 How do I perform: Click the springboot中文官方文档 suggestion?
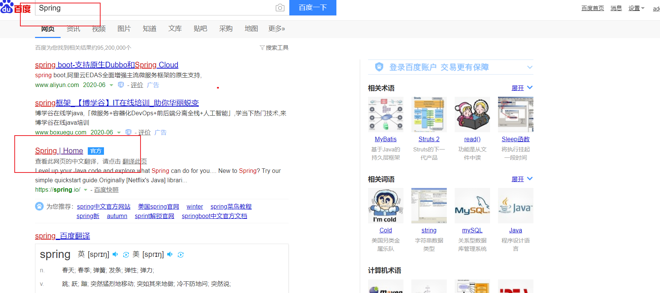tap(214, 216)
